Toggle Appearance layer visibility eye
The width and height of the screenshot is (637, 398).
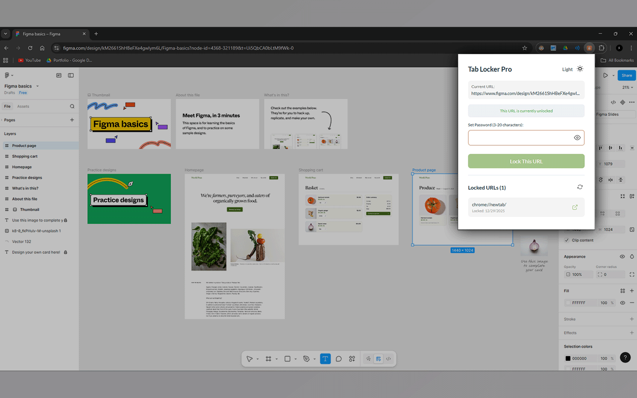(622, 257)
